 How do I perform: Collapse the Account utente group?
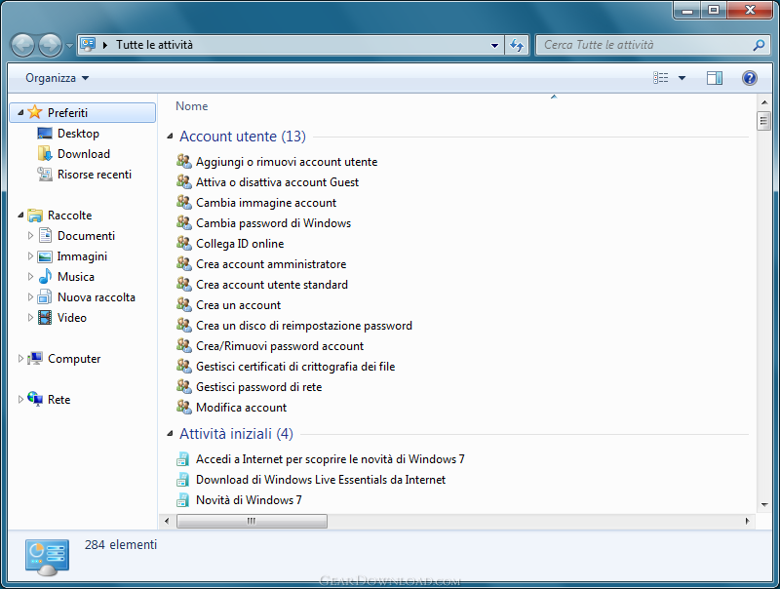point(170,137)
